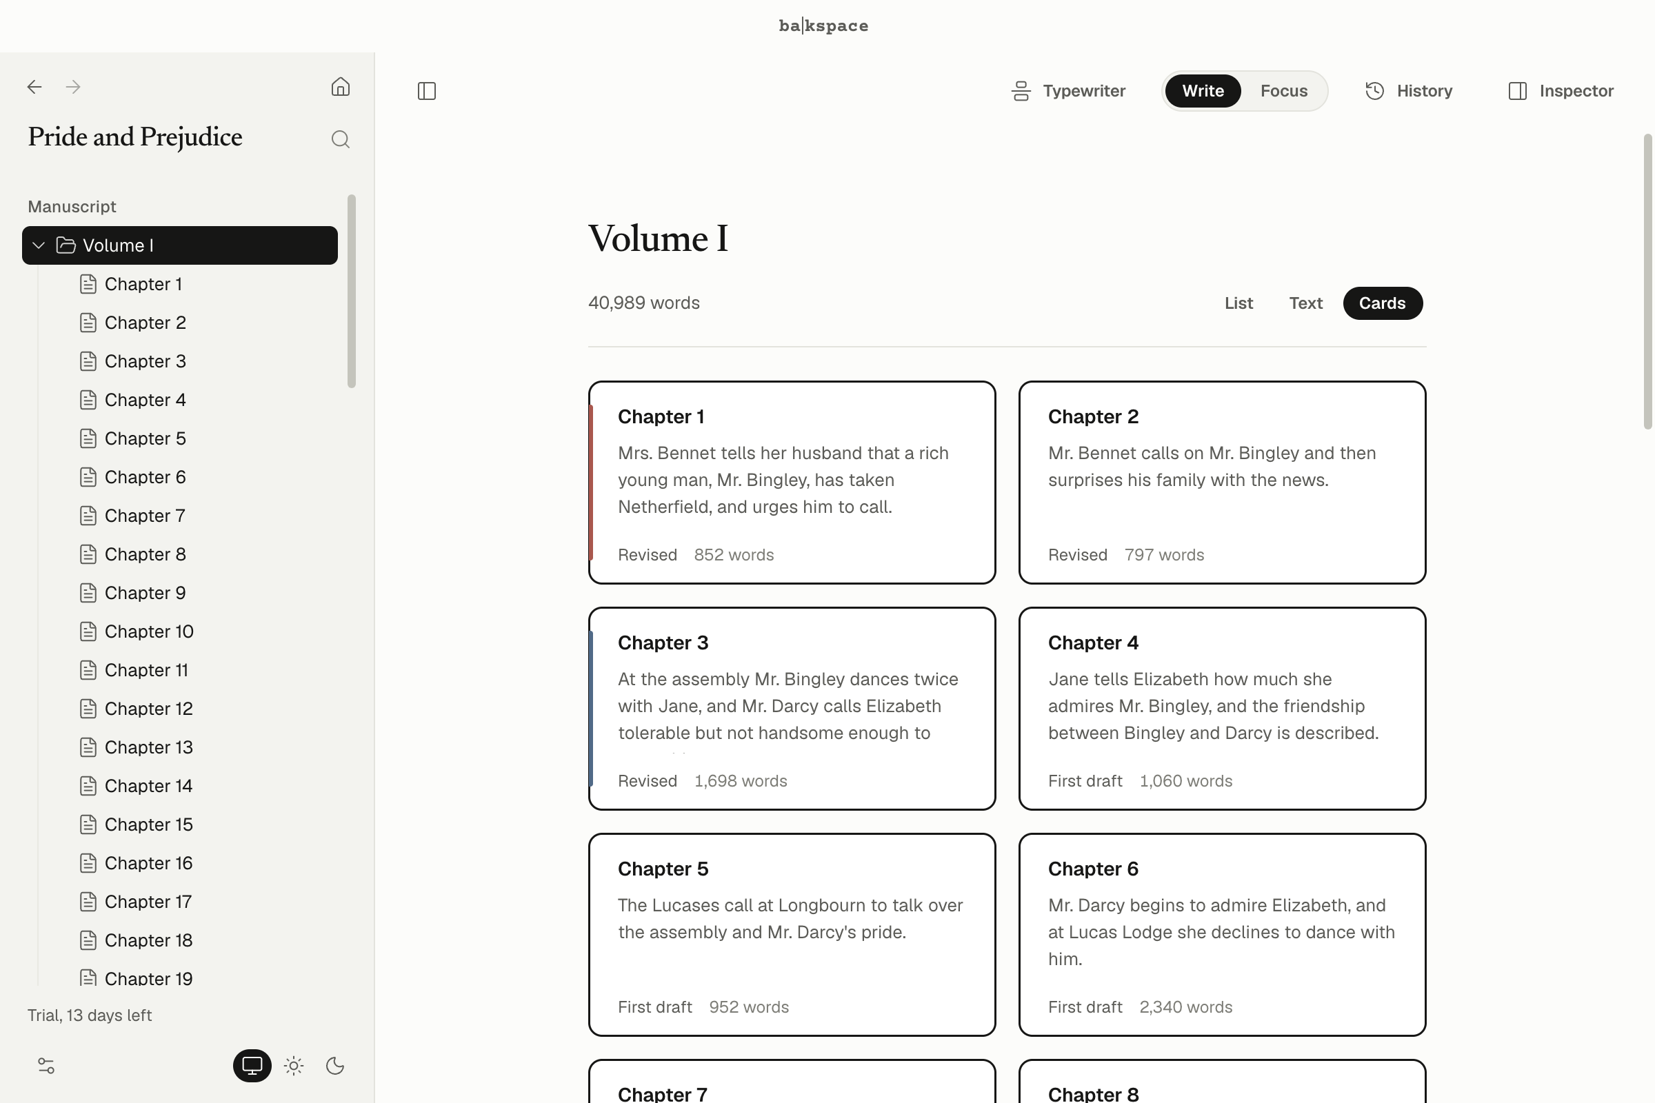
Task: Click the Pride and Prejudice project title
Action: 135,136
